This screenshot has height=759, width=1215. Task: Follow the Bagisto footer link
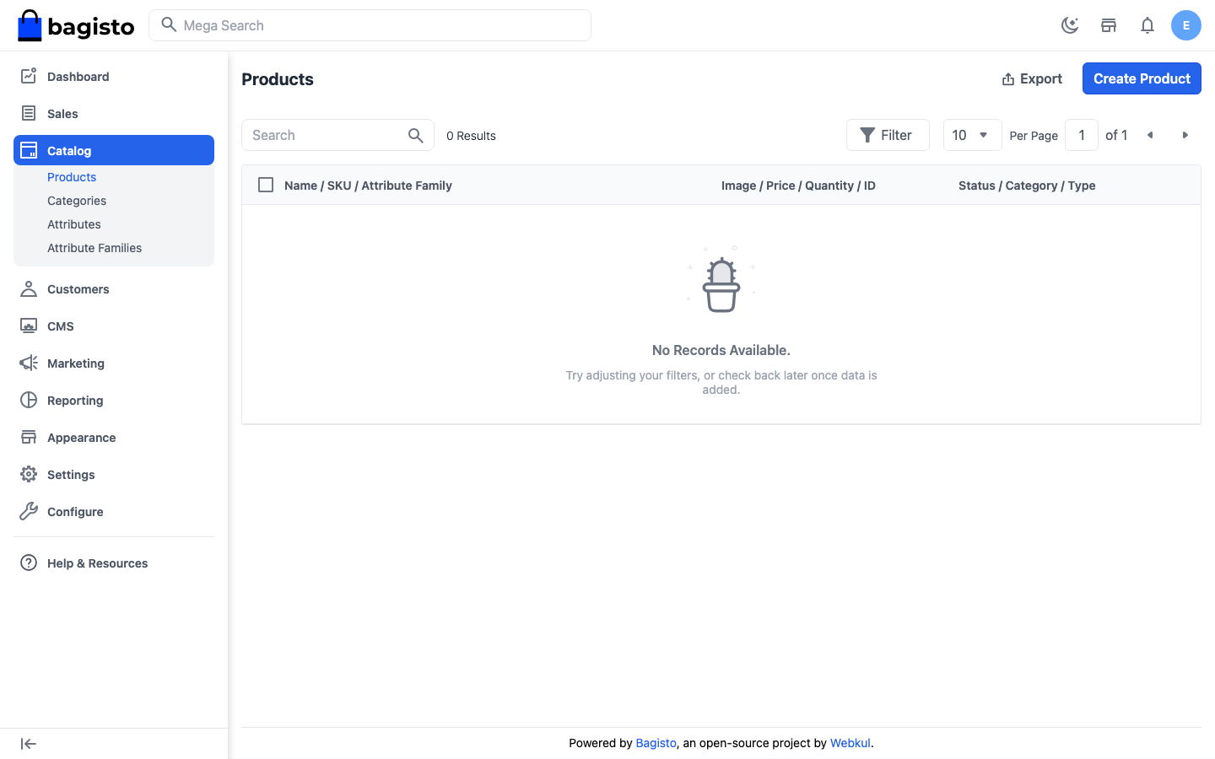656,743
